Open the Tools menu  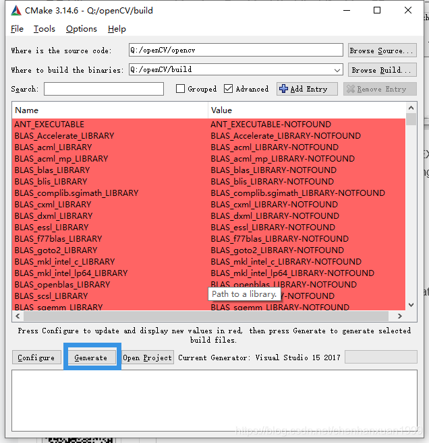point(44,29)
